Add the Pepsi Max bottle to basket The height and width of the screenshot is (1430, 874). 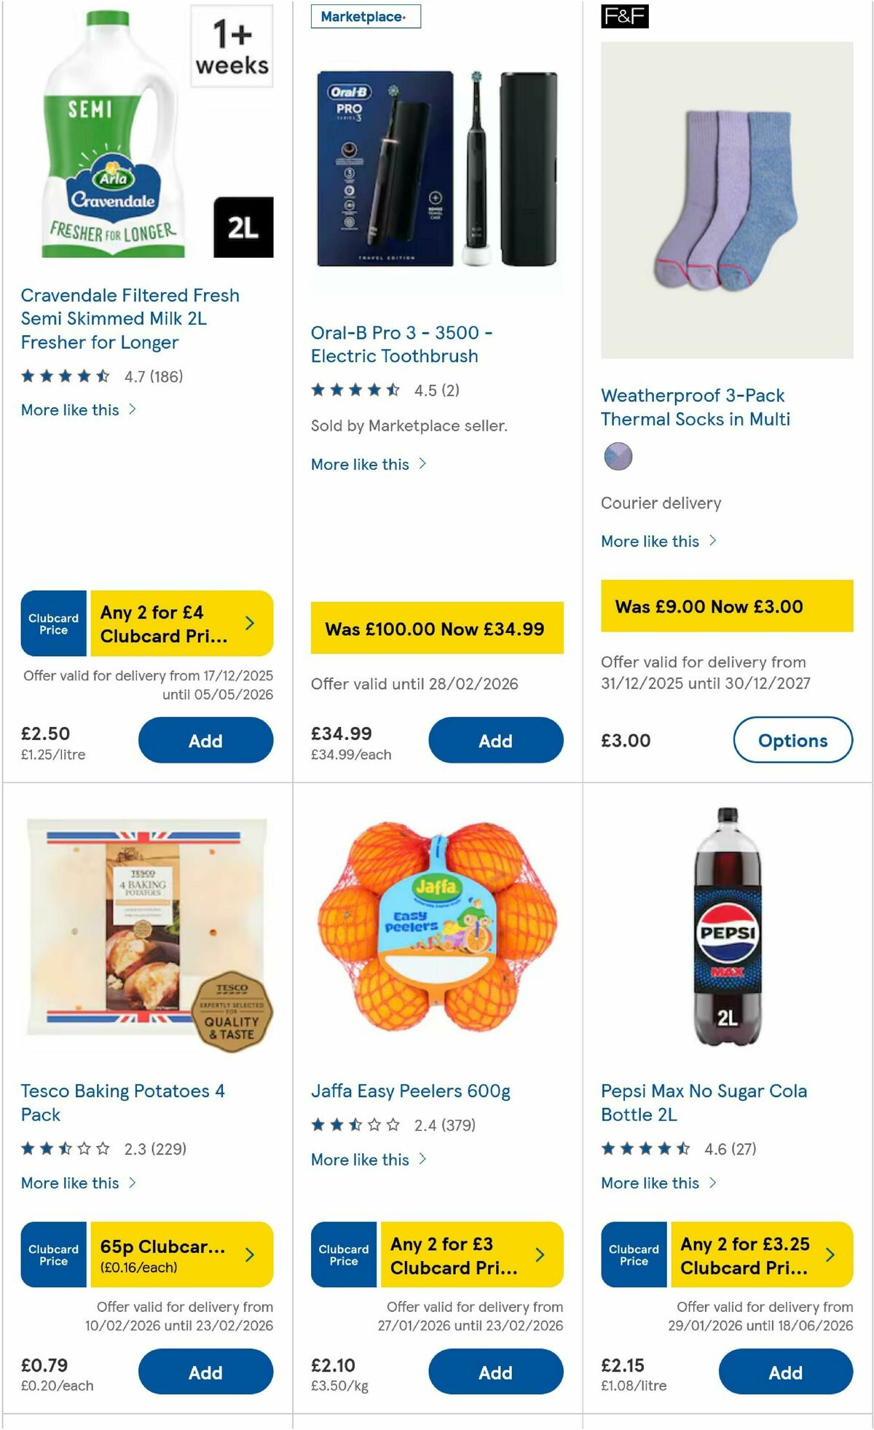pyautogui.click(x=784, y=1372)
